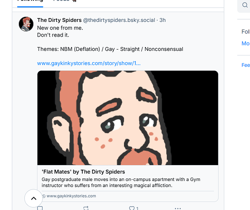
Task: Open the 'Fee...' link in right sidebar
Action: [x=246, y=65]
